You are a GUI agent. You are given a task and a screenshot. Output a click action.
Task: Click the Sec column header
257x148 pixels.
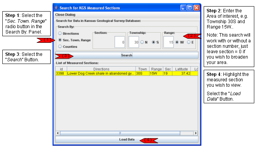click(168, 69)
